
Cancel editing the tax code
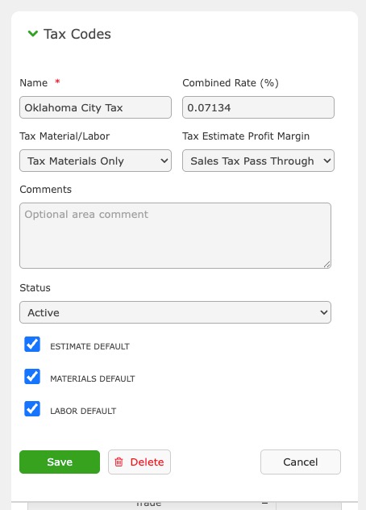[301, 462]
